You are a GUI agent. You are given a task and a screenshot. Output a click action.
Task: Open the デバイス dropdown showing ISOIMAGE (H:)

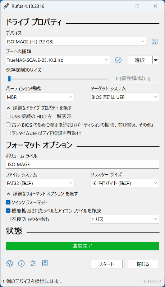point(76,42)
